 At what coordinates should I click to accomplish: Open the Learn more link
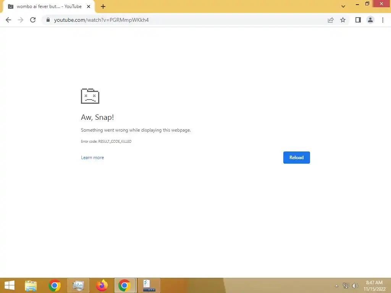(x=92, y=158)
